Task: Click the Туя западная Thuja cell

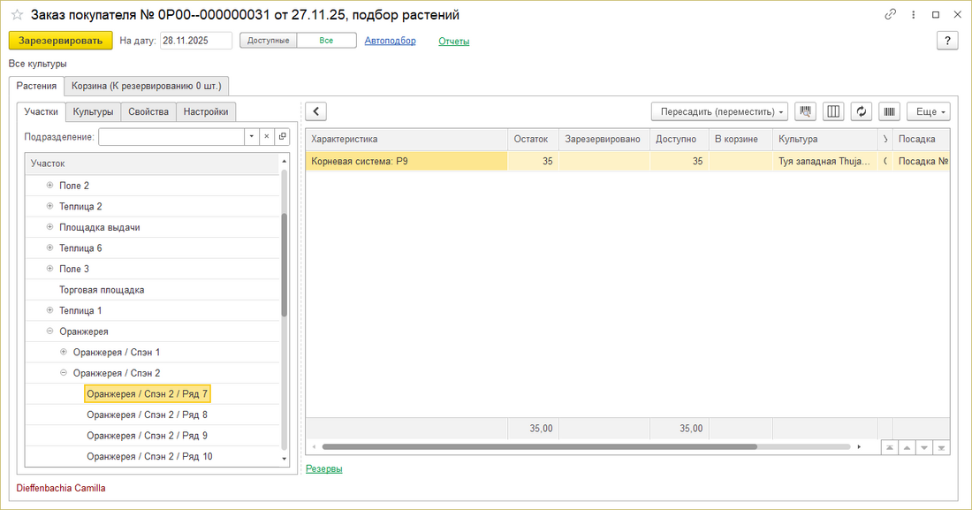Action: coord(825,162)
